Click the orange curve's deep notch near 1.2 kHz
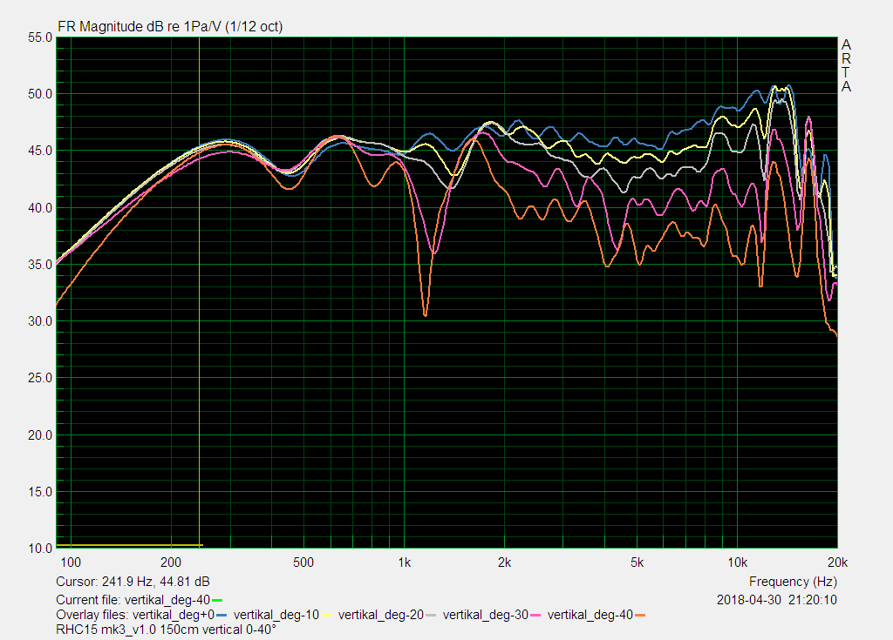 [x=425, y=313]
